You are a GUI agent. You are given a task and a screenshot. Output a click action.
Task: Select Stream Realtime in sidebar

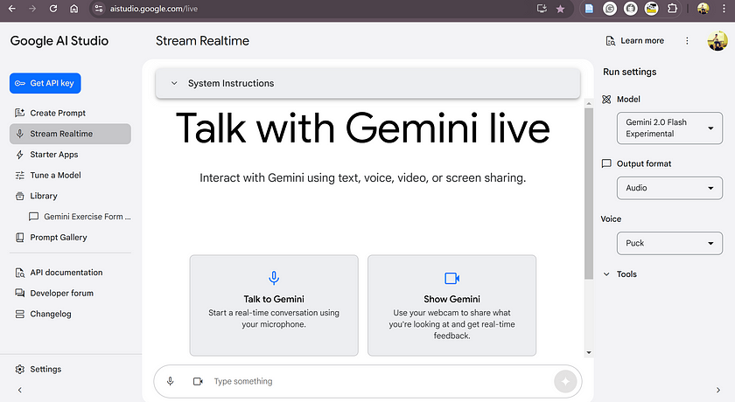pyautogui.click(x=70, y=134)
